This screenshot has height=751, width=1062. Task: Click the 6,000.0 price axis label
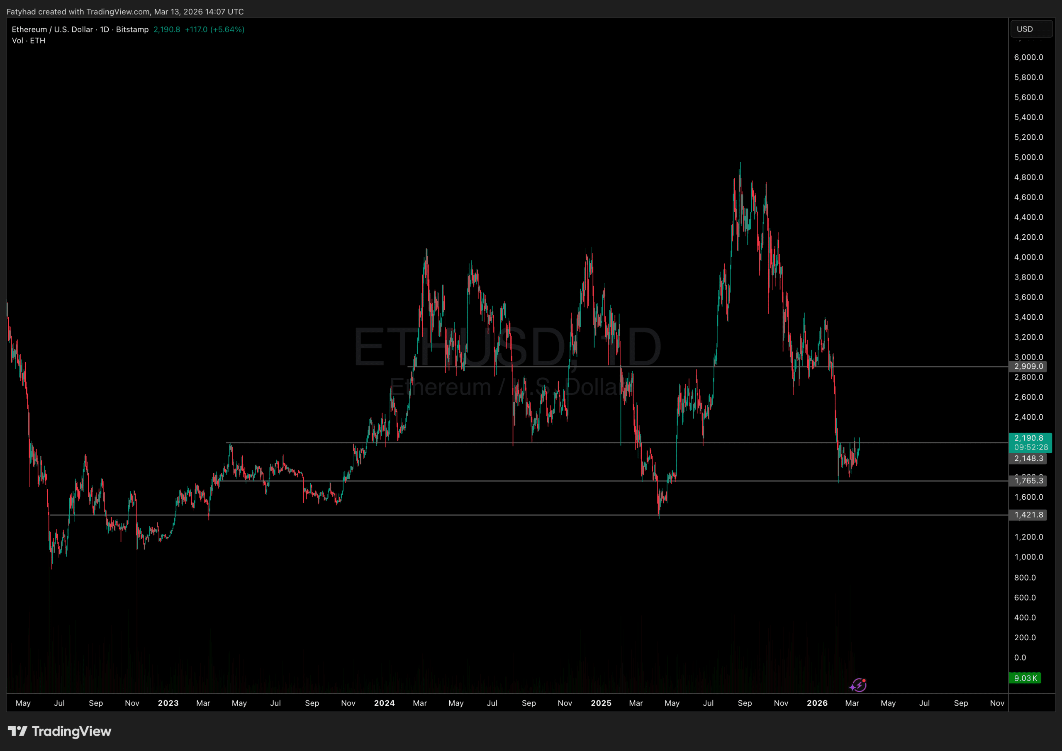pos(1029,57)
